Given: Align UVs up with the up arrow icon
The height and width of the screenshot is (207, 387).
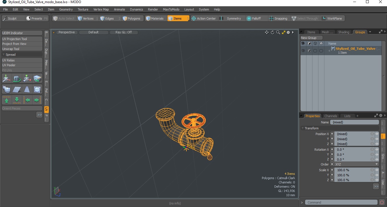Looking at the screenshot, I should (6, 100).
